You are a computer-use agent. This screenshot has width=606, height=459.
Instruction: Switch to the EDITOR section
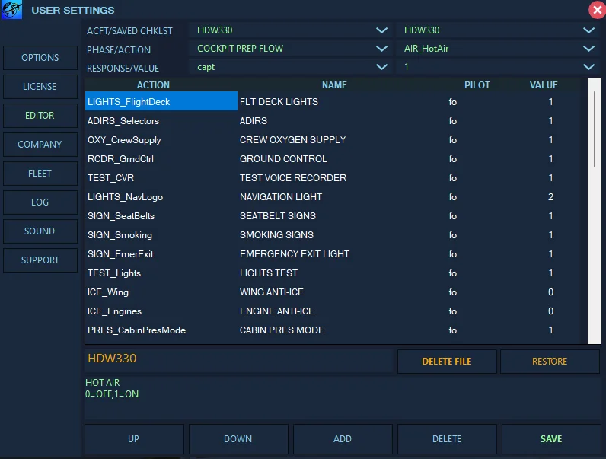point(40,116)
